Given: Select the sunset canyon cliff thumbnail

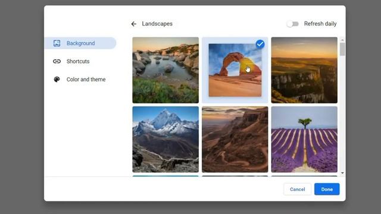Looking at the screenshot, I should (304, 70).
